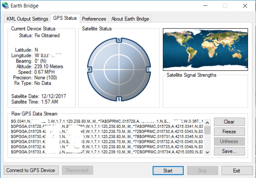Click the E marker on the satellite compass
Screen dimensions: 256x178
tap(148, 70)
